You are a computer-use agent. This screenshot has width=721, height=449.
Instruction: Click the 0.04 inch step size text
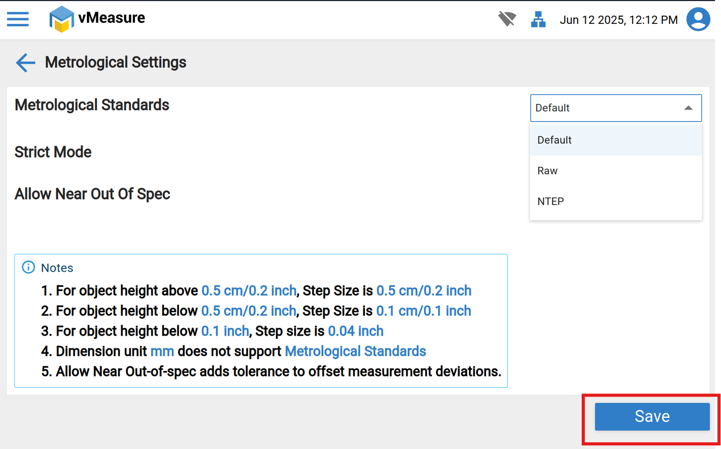[356, 331]
